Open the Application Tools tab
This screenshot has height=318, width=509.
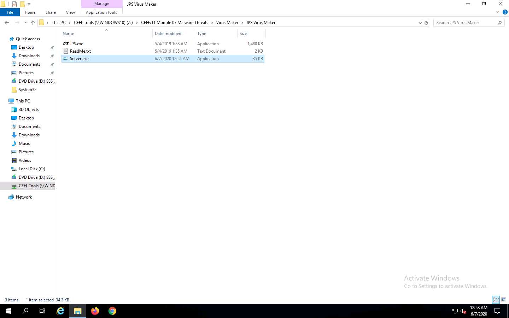101,12
